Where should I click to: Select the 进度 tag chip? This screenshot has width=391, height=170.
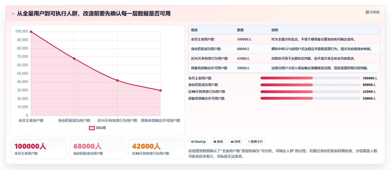pos(236,142)
